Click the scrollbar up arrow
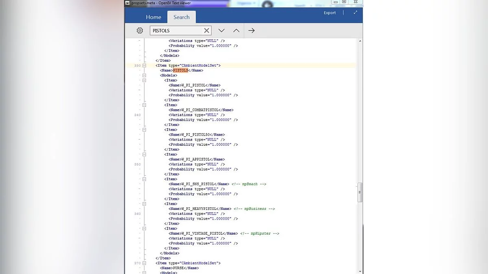Screen dimensions: 488x274 pyautogui.click(x=360, y=41)
